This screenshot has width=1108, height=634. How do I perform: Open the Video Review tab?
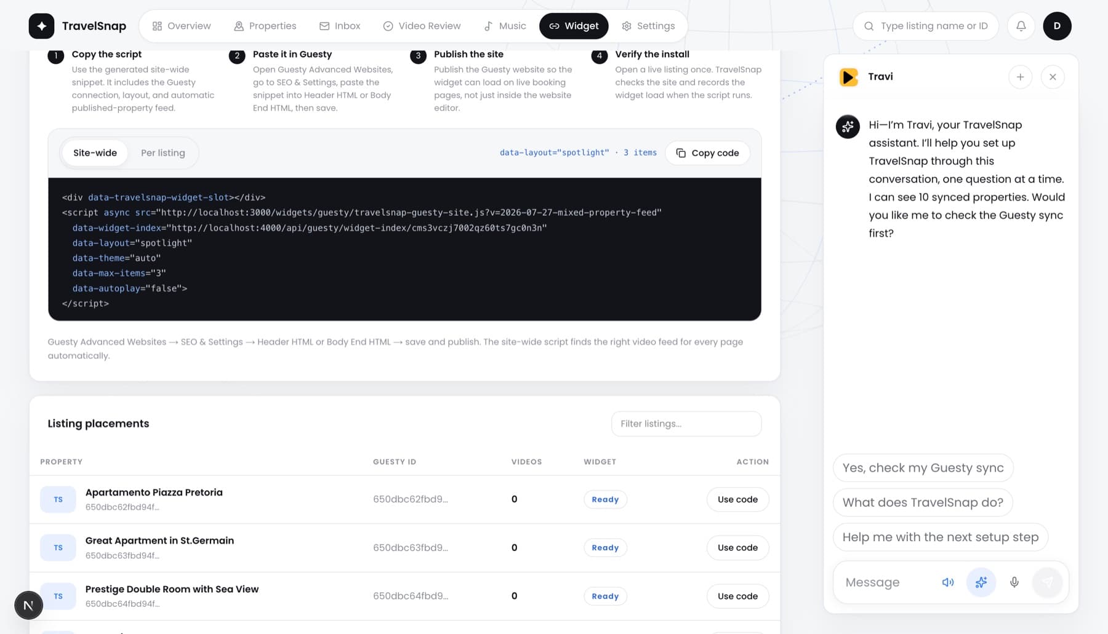pos(422,26)
